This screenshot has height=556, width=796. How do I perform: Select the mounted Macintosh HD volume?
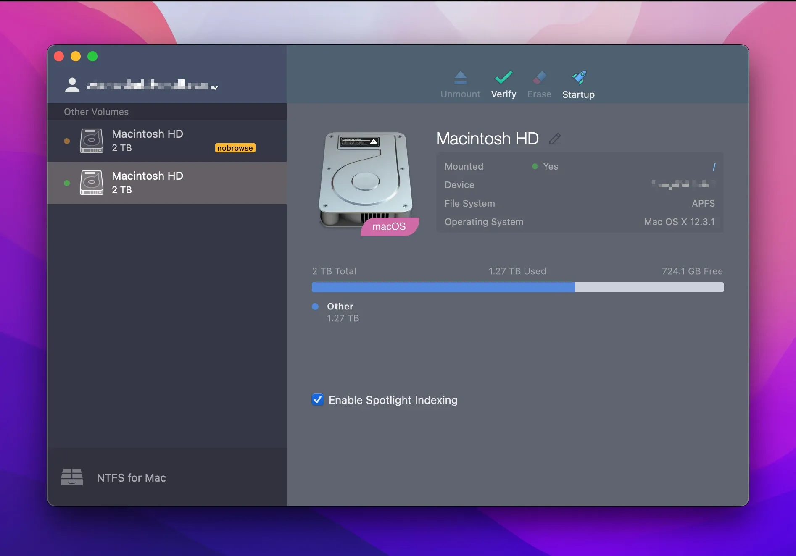pos(167,183)
